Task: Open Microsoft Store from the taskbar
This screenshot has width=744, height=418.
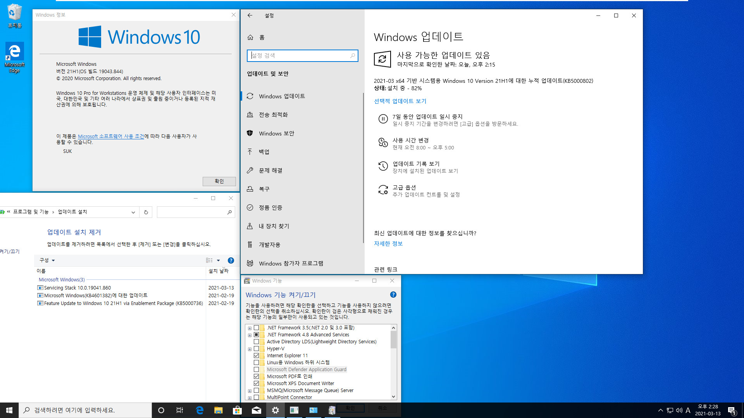Action: [237, 410]
